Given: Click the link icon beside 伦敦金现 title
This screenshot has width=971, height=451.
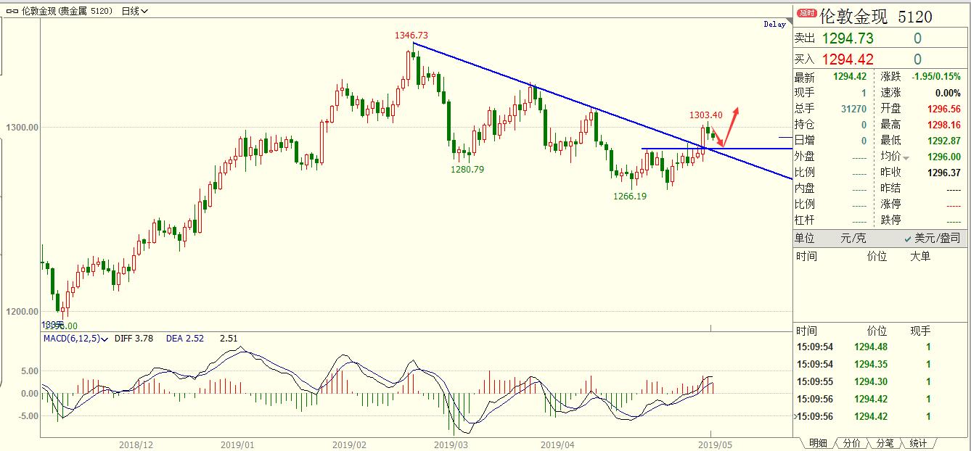Looking at the screenshot, I should [12, 11].
